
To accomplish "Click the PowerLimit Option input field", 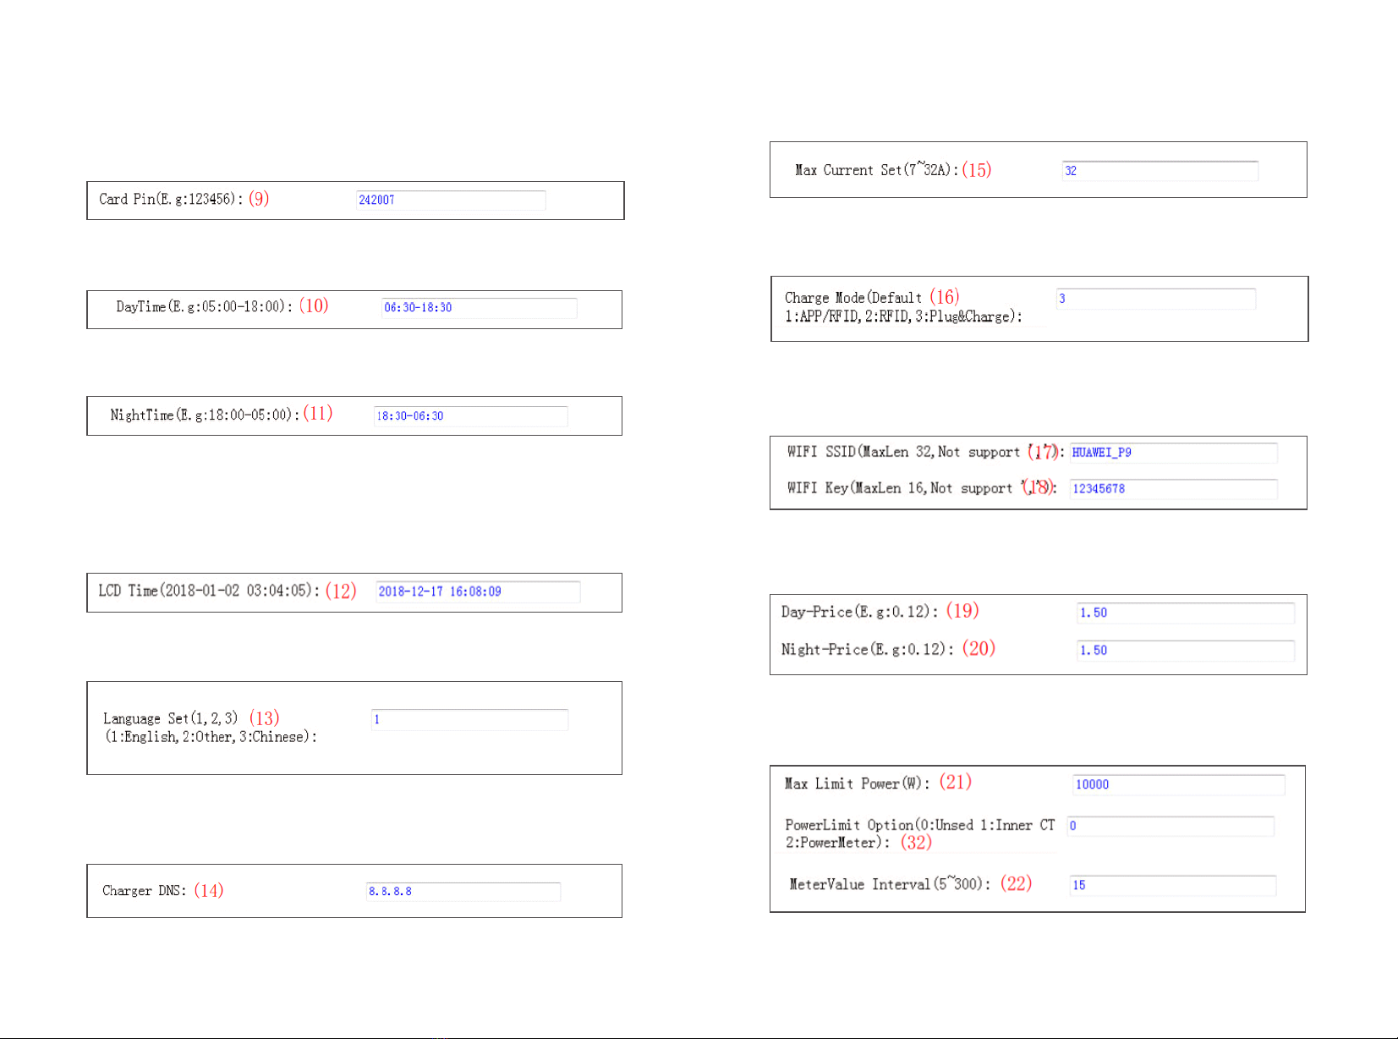I will [1170, 826].
